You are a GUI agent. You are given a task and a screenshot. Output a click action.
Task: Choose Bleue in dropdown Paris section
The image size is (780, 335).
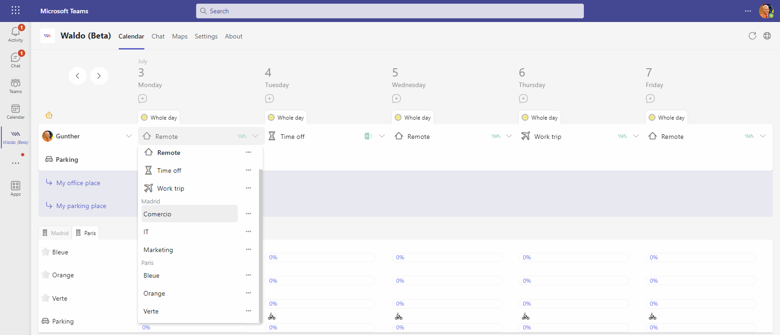(190, 275)
